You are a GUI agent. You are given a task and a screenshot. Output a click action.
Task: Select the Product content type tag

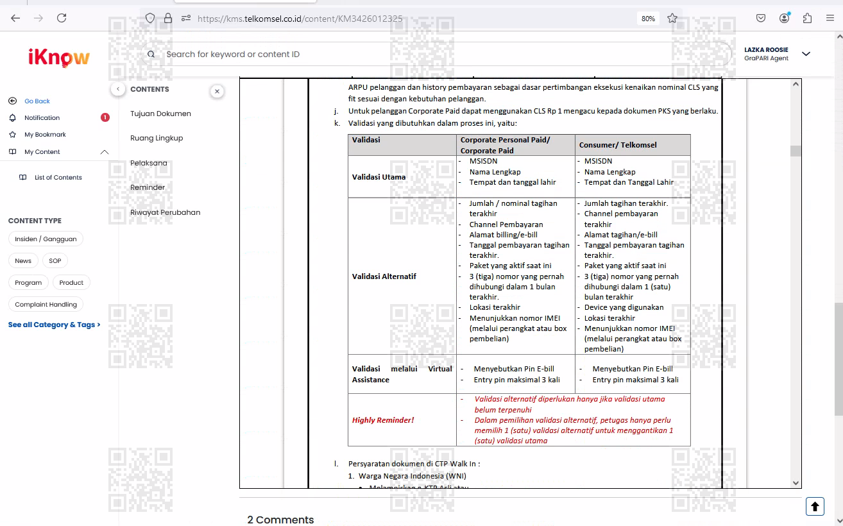click(x=71, y=282)
